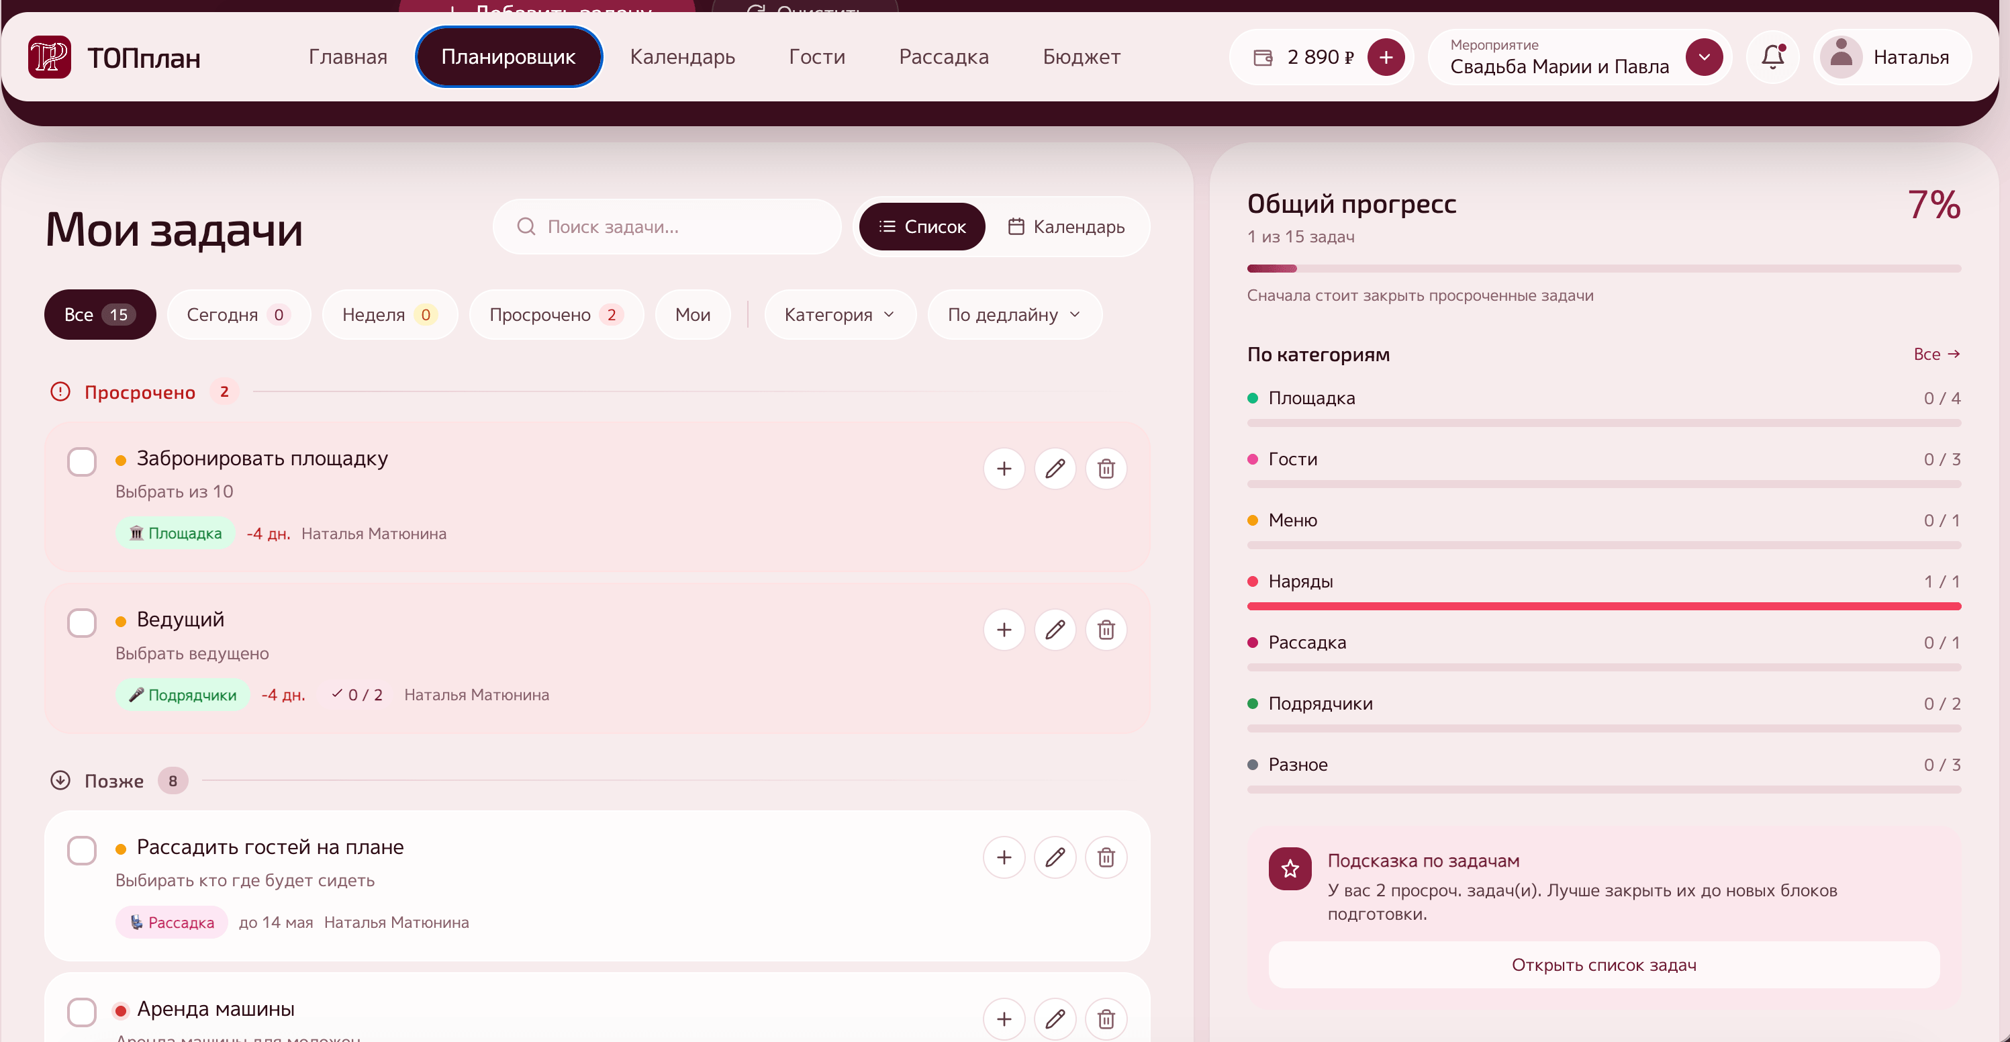2010x1042 pixels.
Task: Click Открыть список задач button
Action: 1603,965
